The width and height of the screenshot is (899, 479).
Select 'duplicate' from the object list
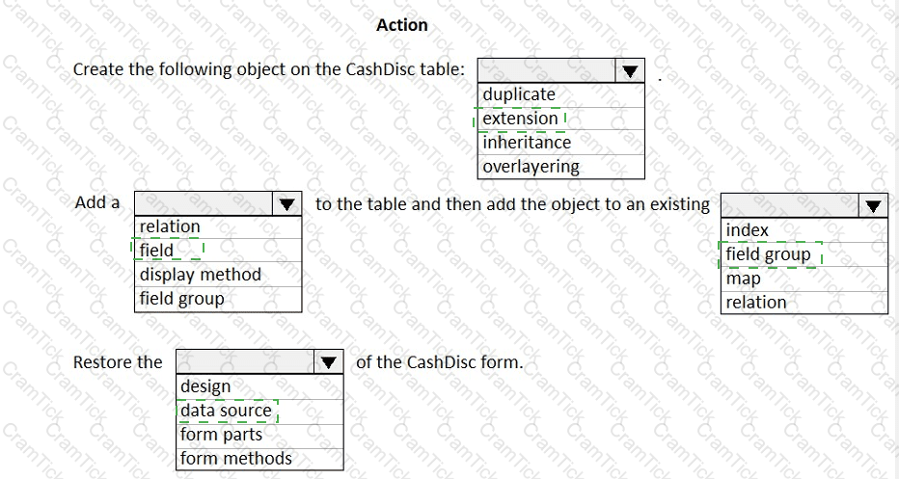pyautogui.click(x=519, y=94)
